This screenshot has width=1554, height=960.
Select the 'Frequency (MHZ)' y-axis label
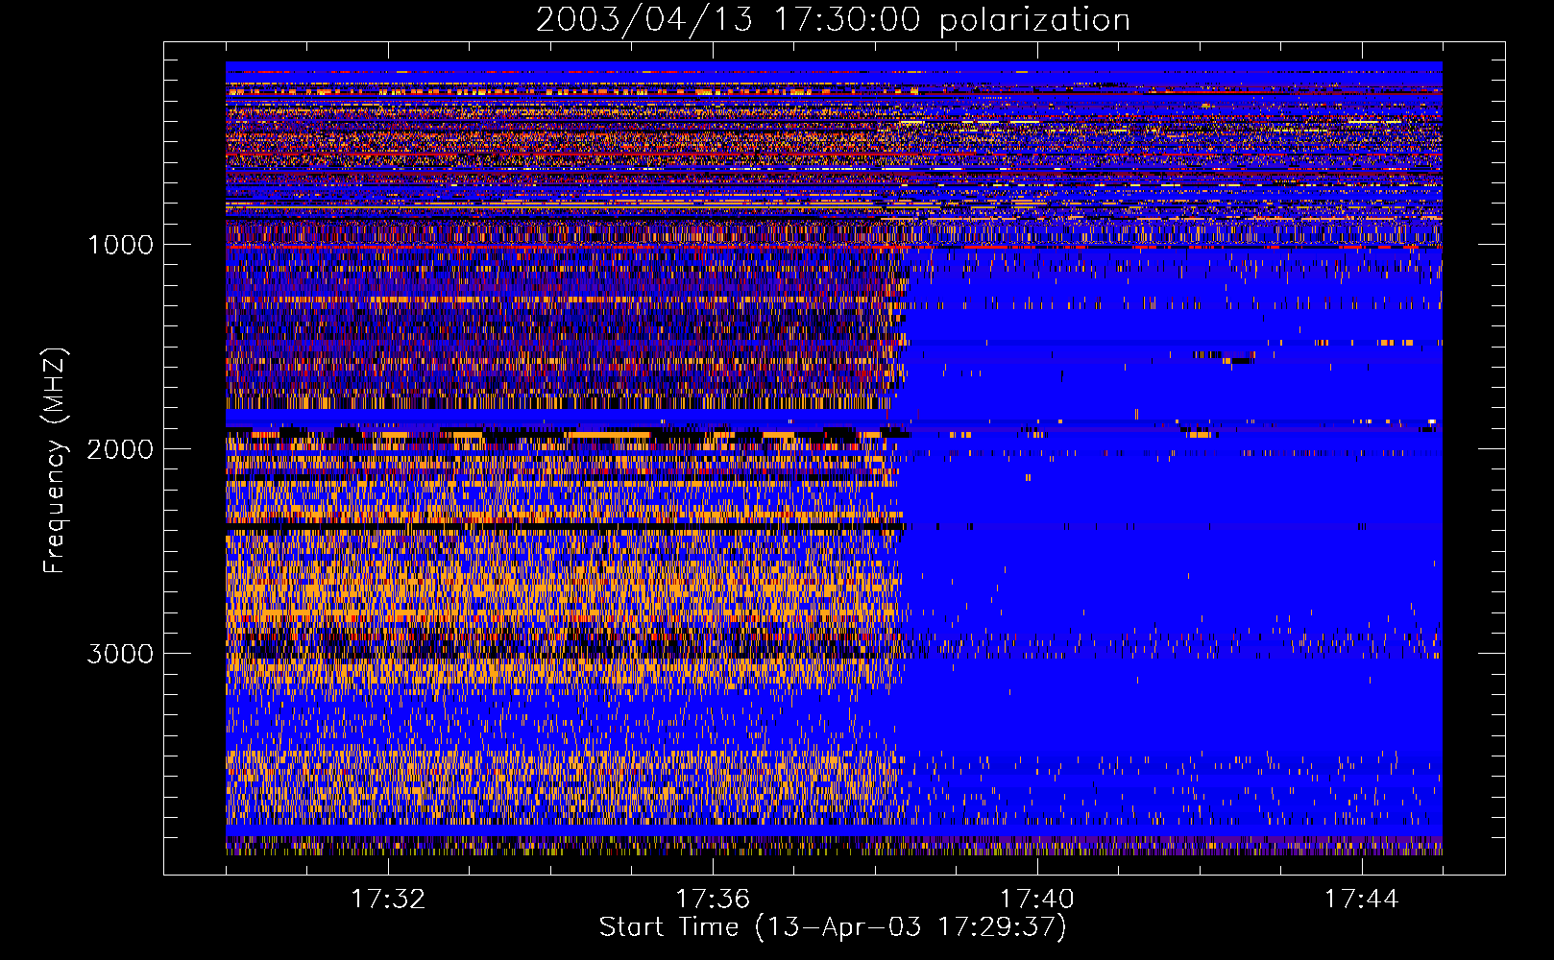[55, 461]
